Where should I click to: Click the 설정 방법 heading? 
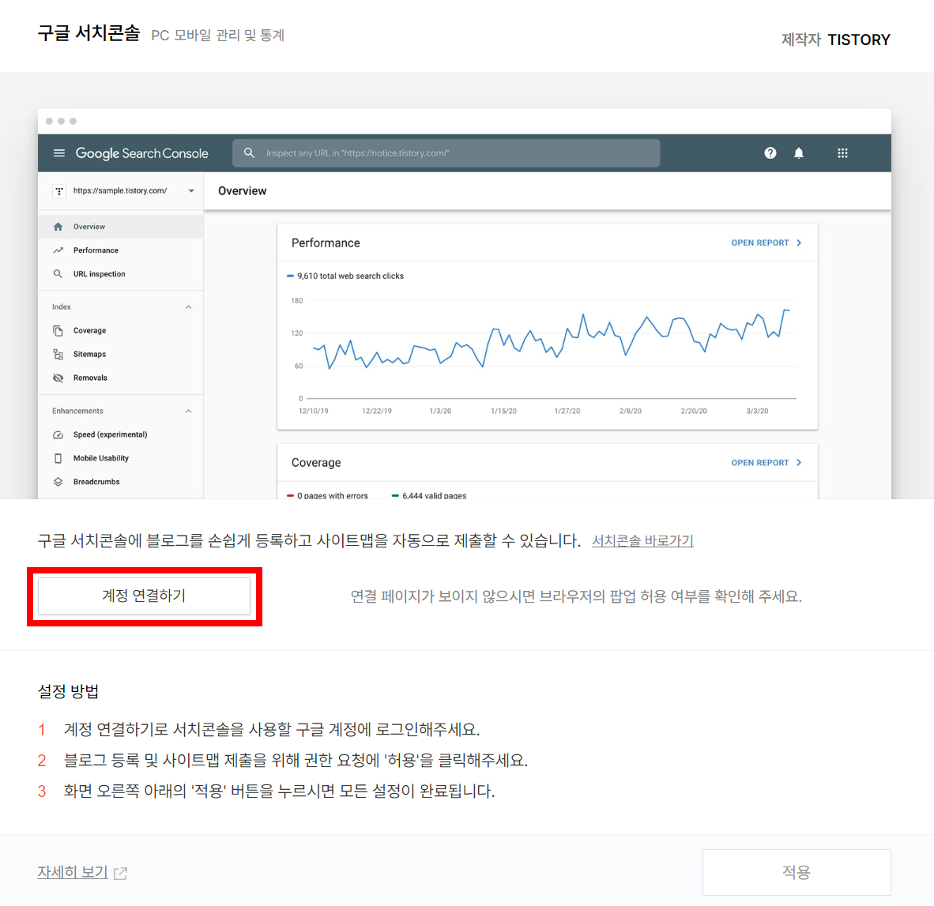pyautogui.click(x=68, y=691)
